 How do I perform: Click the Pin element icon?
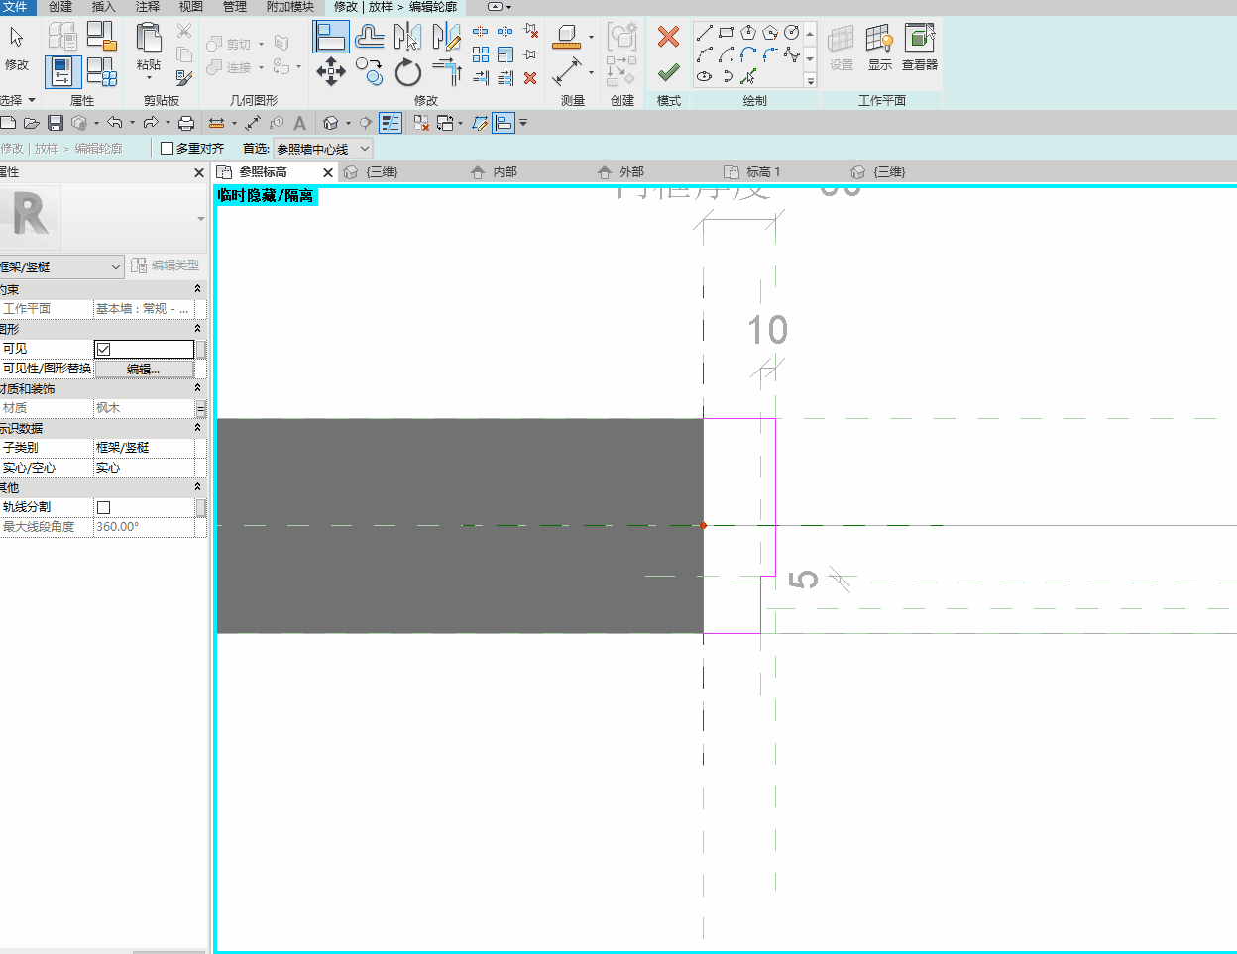coord(530,54)
